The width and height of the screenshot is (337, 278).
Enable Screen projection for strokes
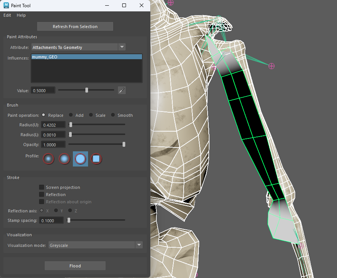point(41,187)
